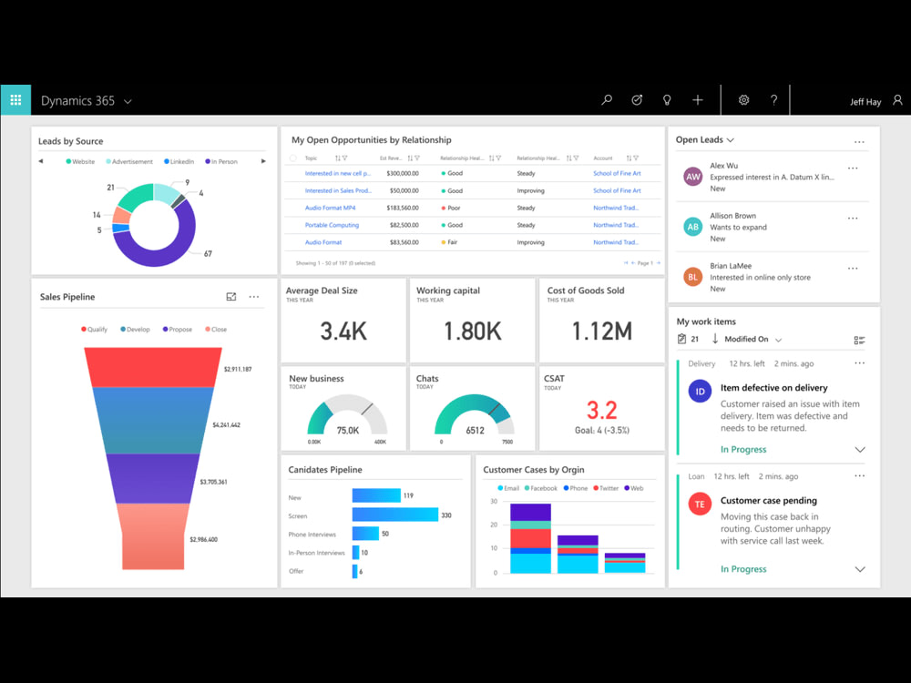Click the Chats 6512 gauge value
911x683 pixels.
pyautogui.click(x=475, y=431)
